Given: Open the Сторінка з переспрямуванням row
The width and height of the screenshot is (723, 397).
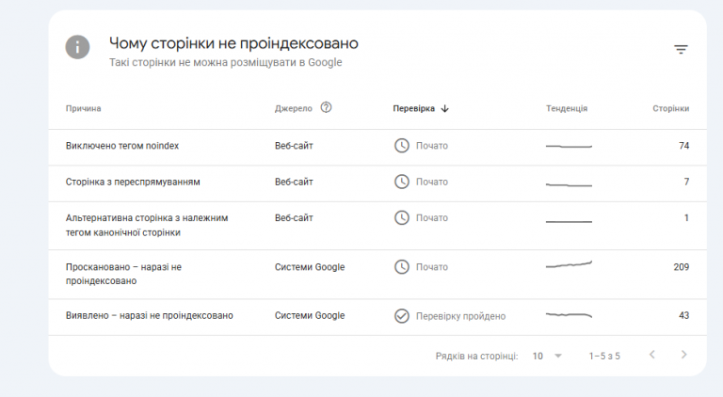Looking at the screenshot, I should (x=378, y=183).
